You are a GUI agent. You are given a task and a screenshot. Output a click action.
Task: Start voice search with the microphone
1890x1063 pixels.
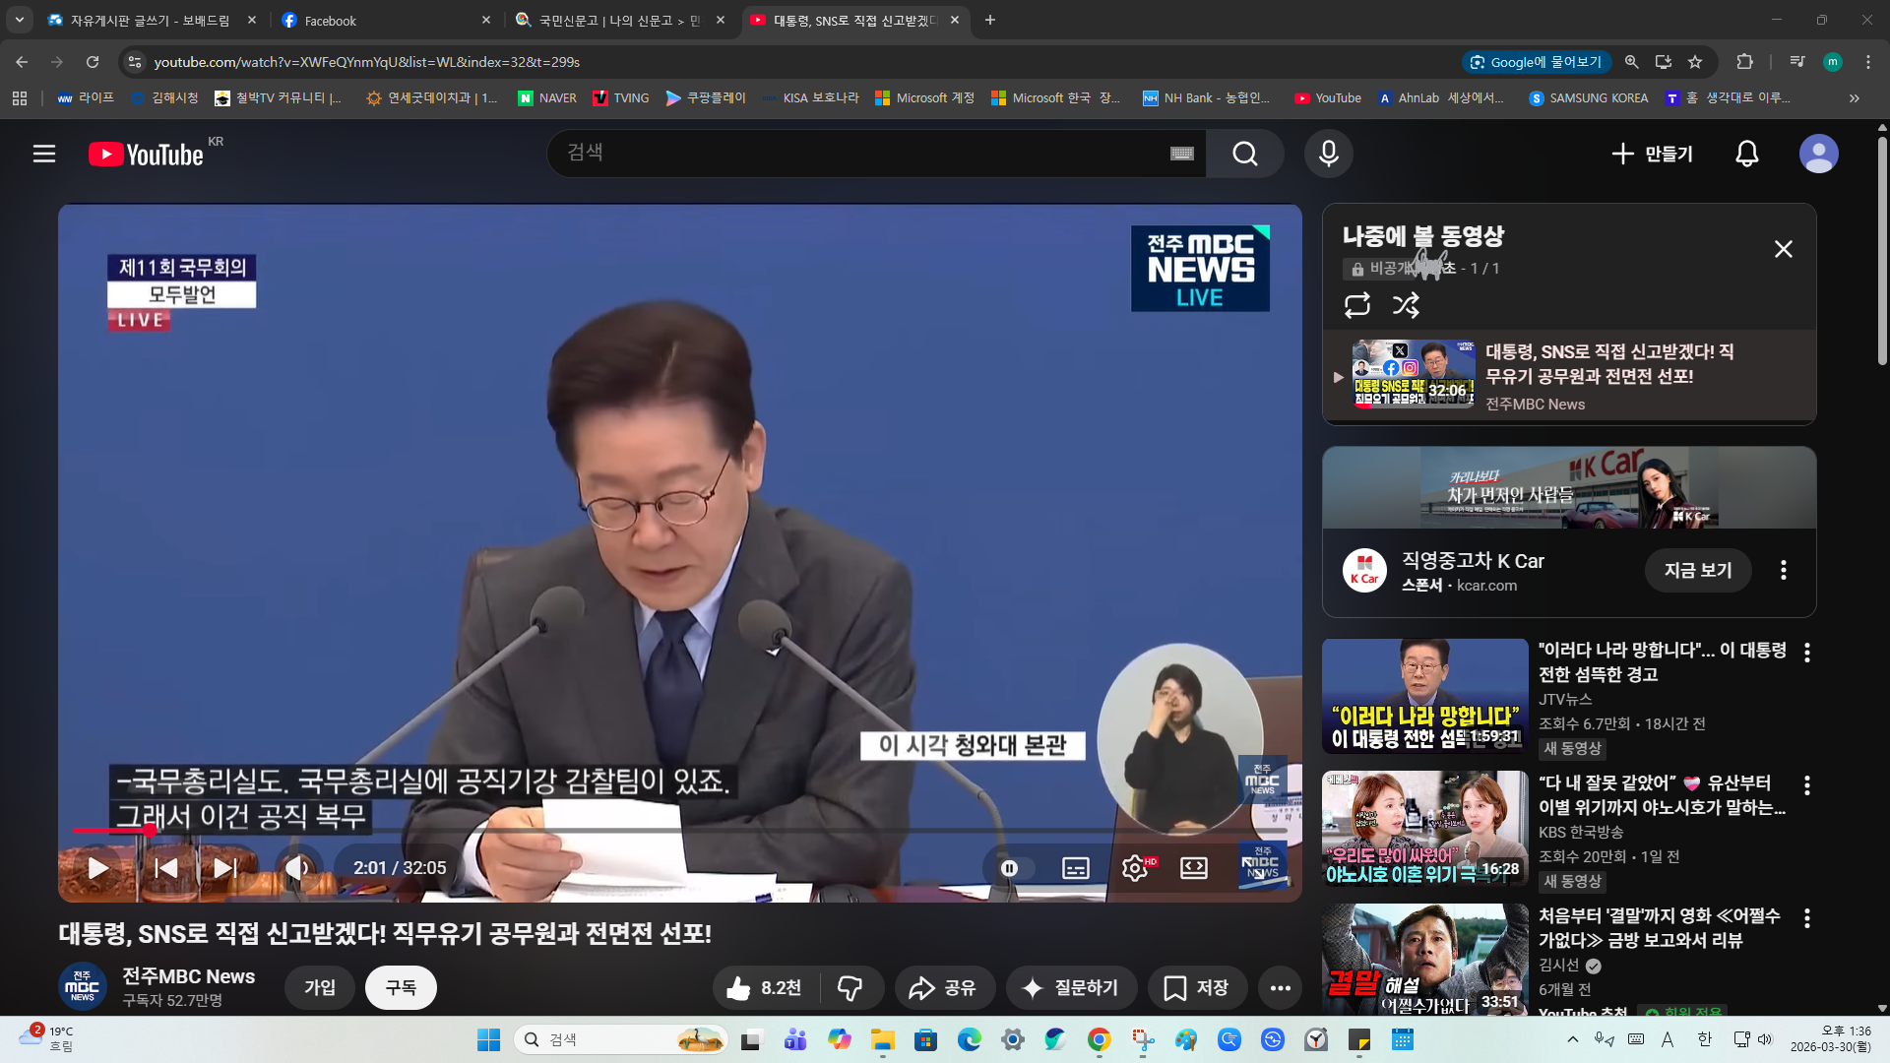coord(1328,154)
